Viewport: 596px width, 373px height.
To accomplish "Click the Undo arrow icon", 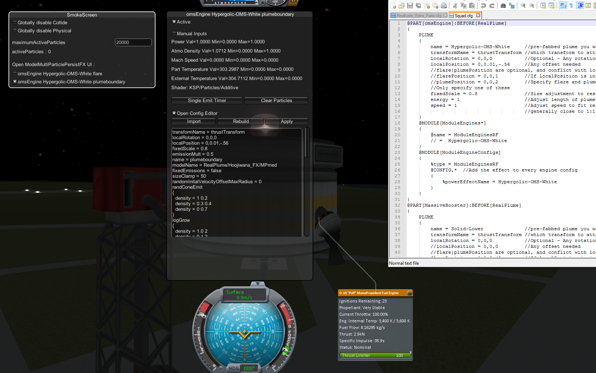I will pos(483,6).
